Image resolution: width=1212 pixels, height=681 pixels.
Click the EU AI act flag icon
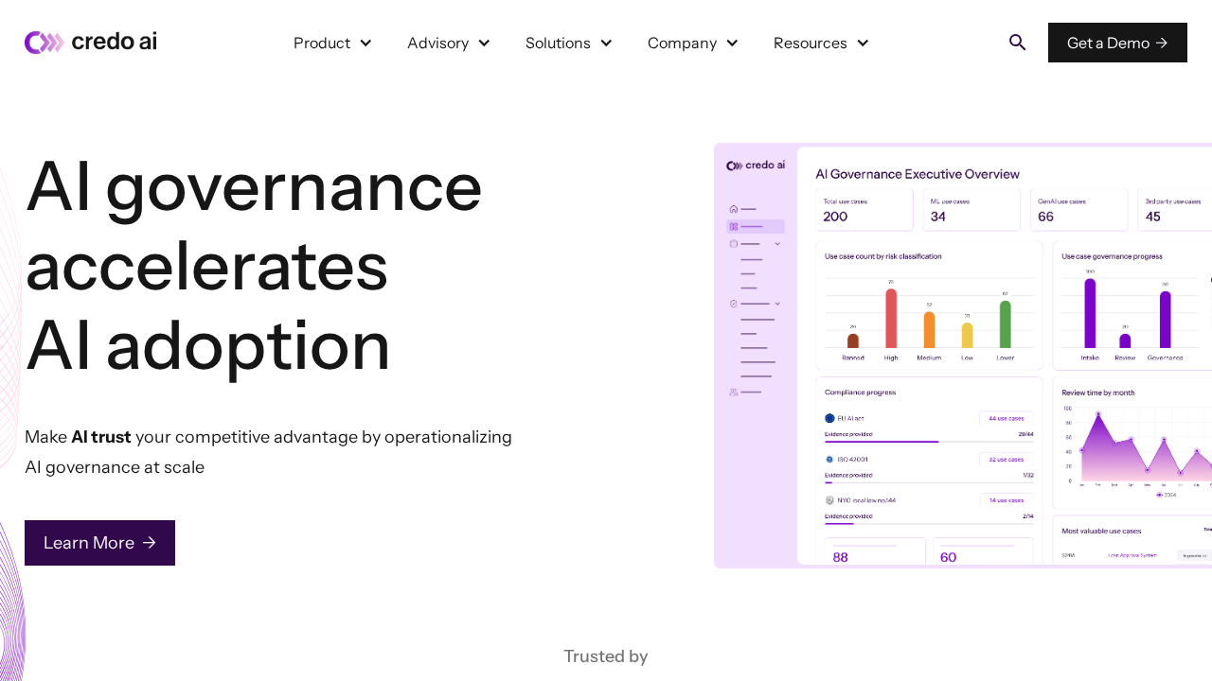pos(829,418)
